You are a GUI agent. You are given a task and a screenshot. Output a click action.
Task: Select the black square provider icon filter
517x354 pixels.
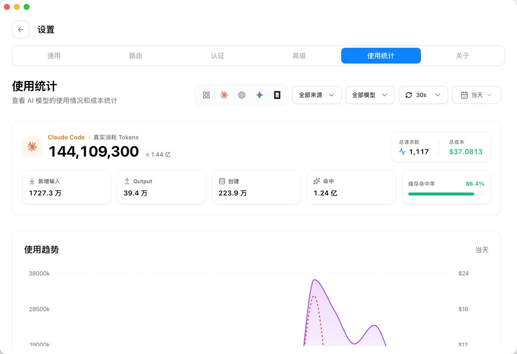pyautogui.click(x=277, y=95)
